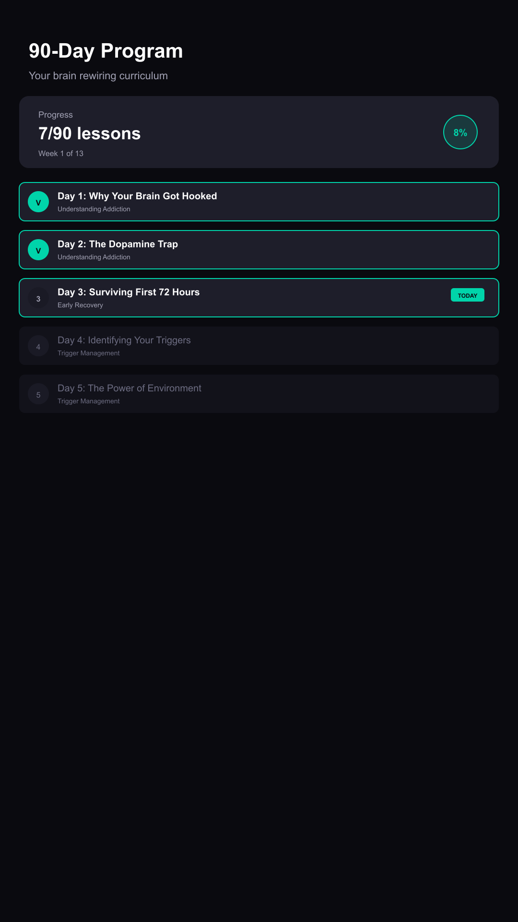
Task: Click the Day 4 number circle icon
Action: pos(38,346)
